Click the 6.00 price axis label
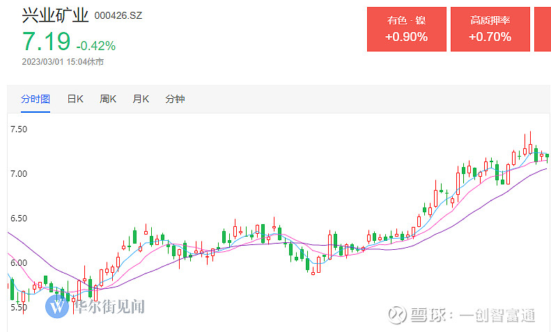The height and width of the screenshot is (332, 551). (19, 263)
